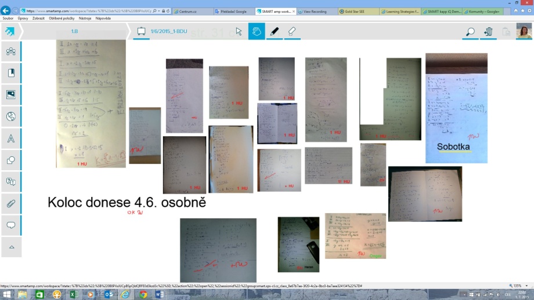Screen dimensions: 534x300
Task: Switch to the Centrum.cz tab
Action: point(193,11)
